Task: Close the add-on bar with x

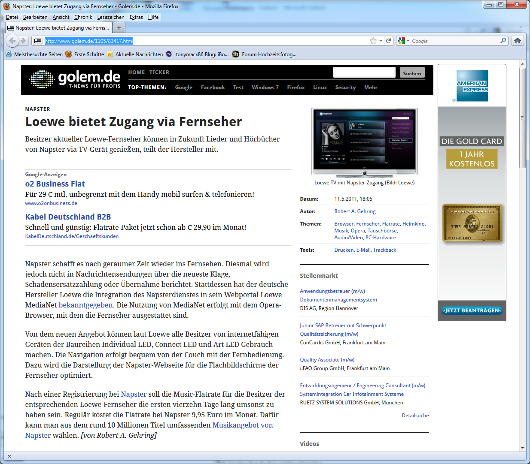Action: (x=9, y=456)
